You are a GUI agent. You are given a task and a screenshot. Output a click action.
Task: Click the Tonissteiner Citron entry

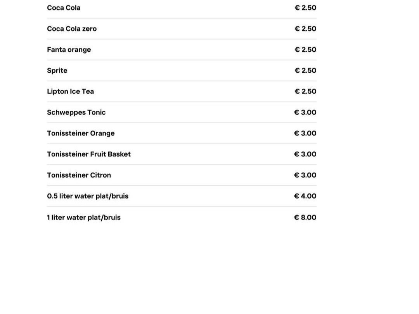point(79,175)
